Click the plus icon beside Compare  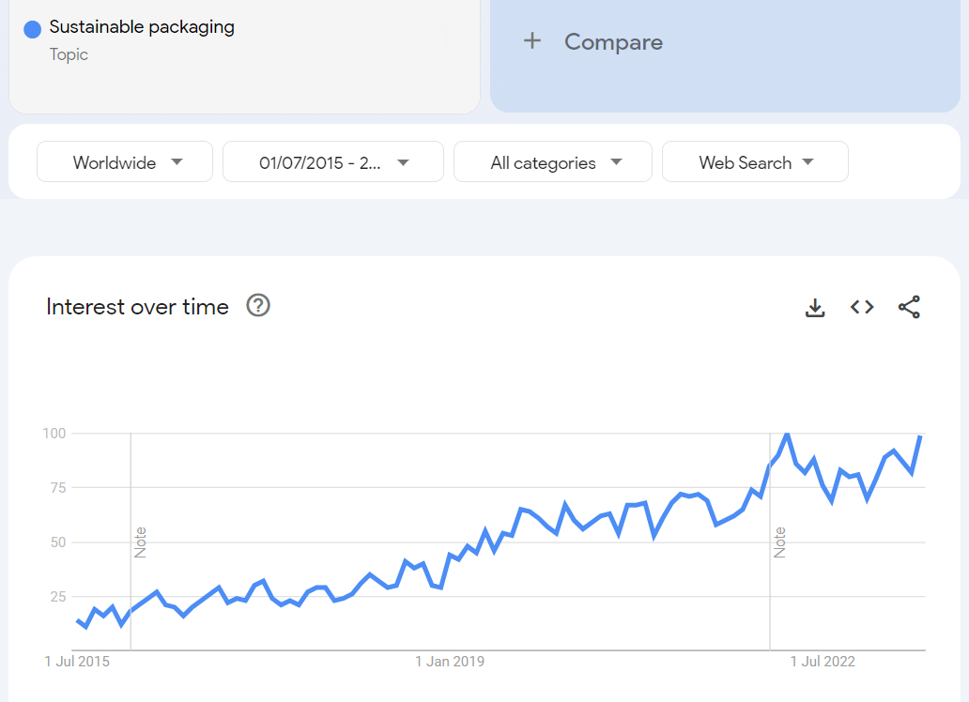[532, 41]
